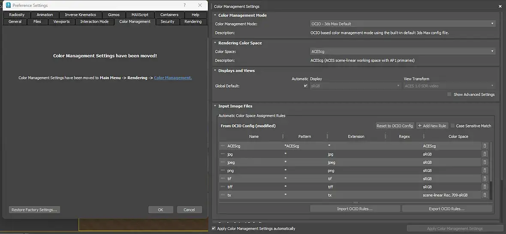
Task: Click the rules list vertical scrollbar
Action: 491,163
